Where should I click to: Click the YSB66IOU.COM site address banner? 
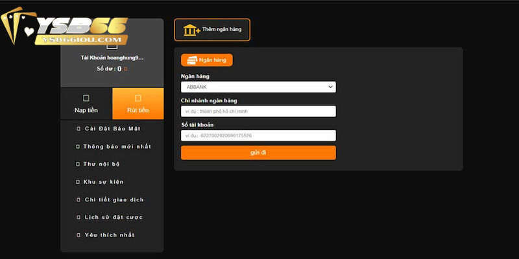[80, 40]
